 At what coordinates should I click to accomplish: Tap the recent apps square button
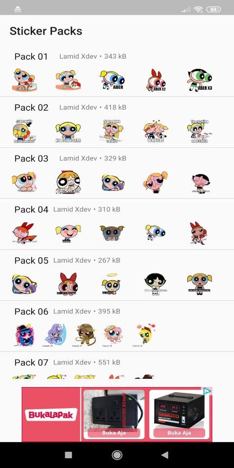coord(68,455)
